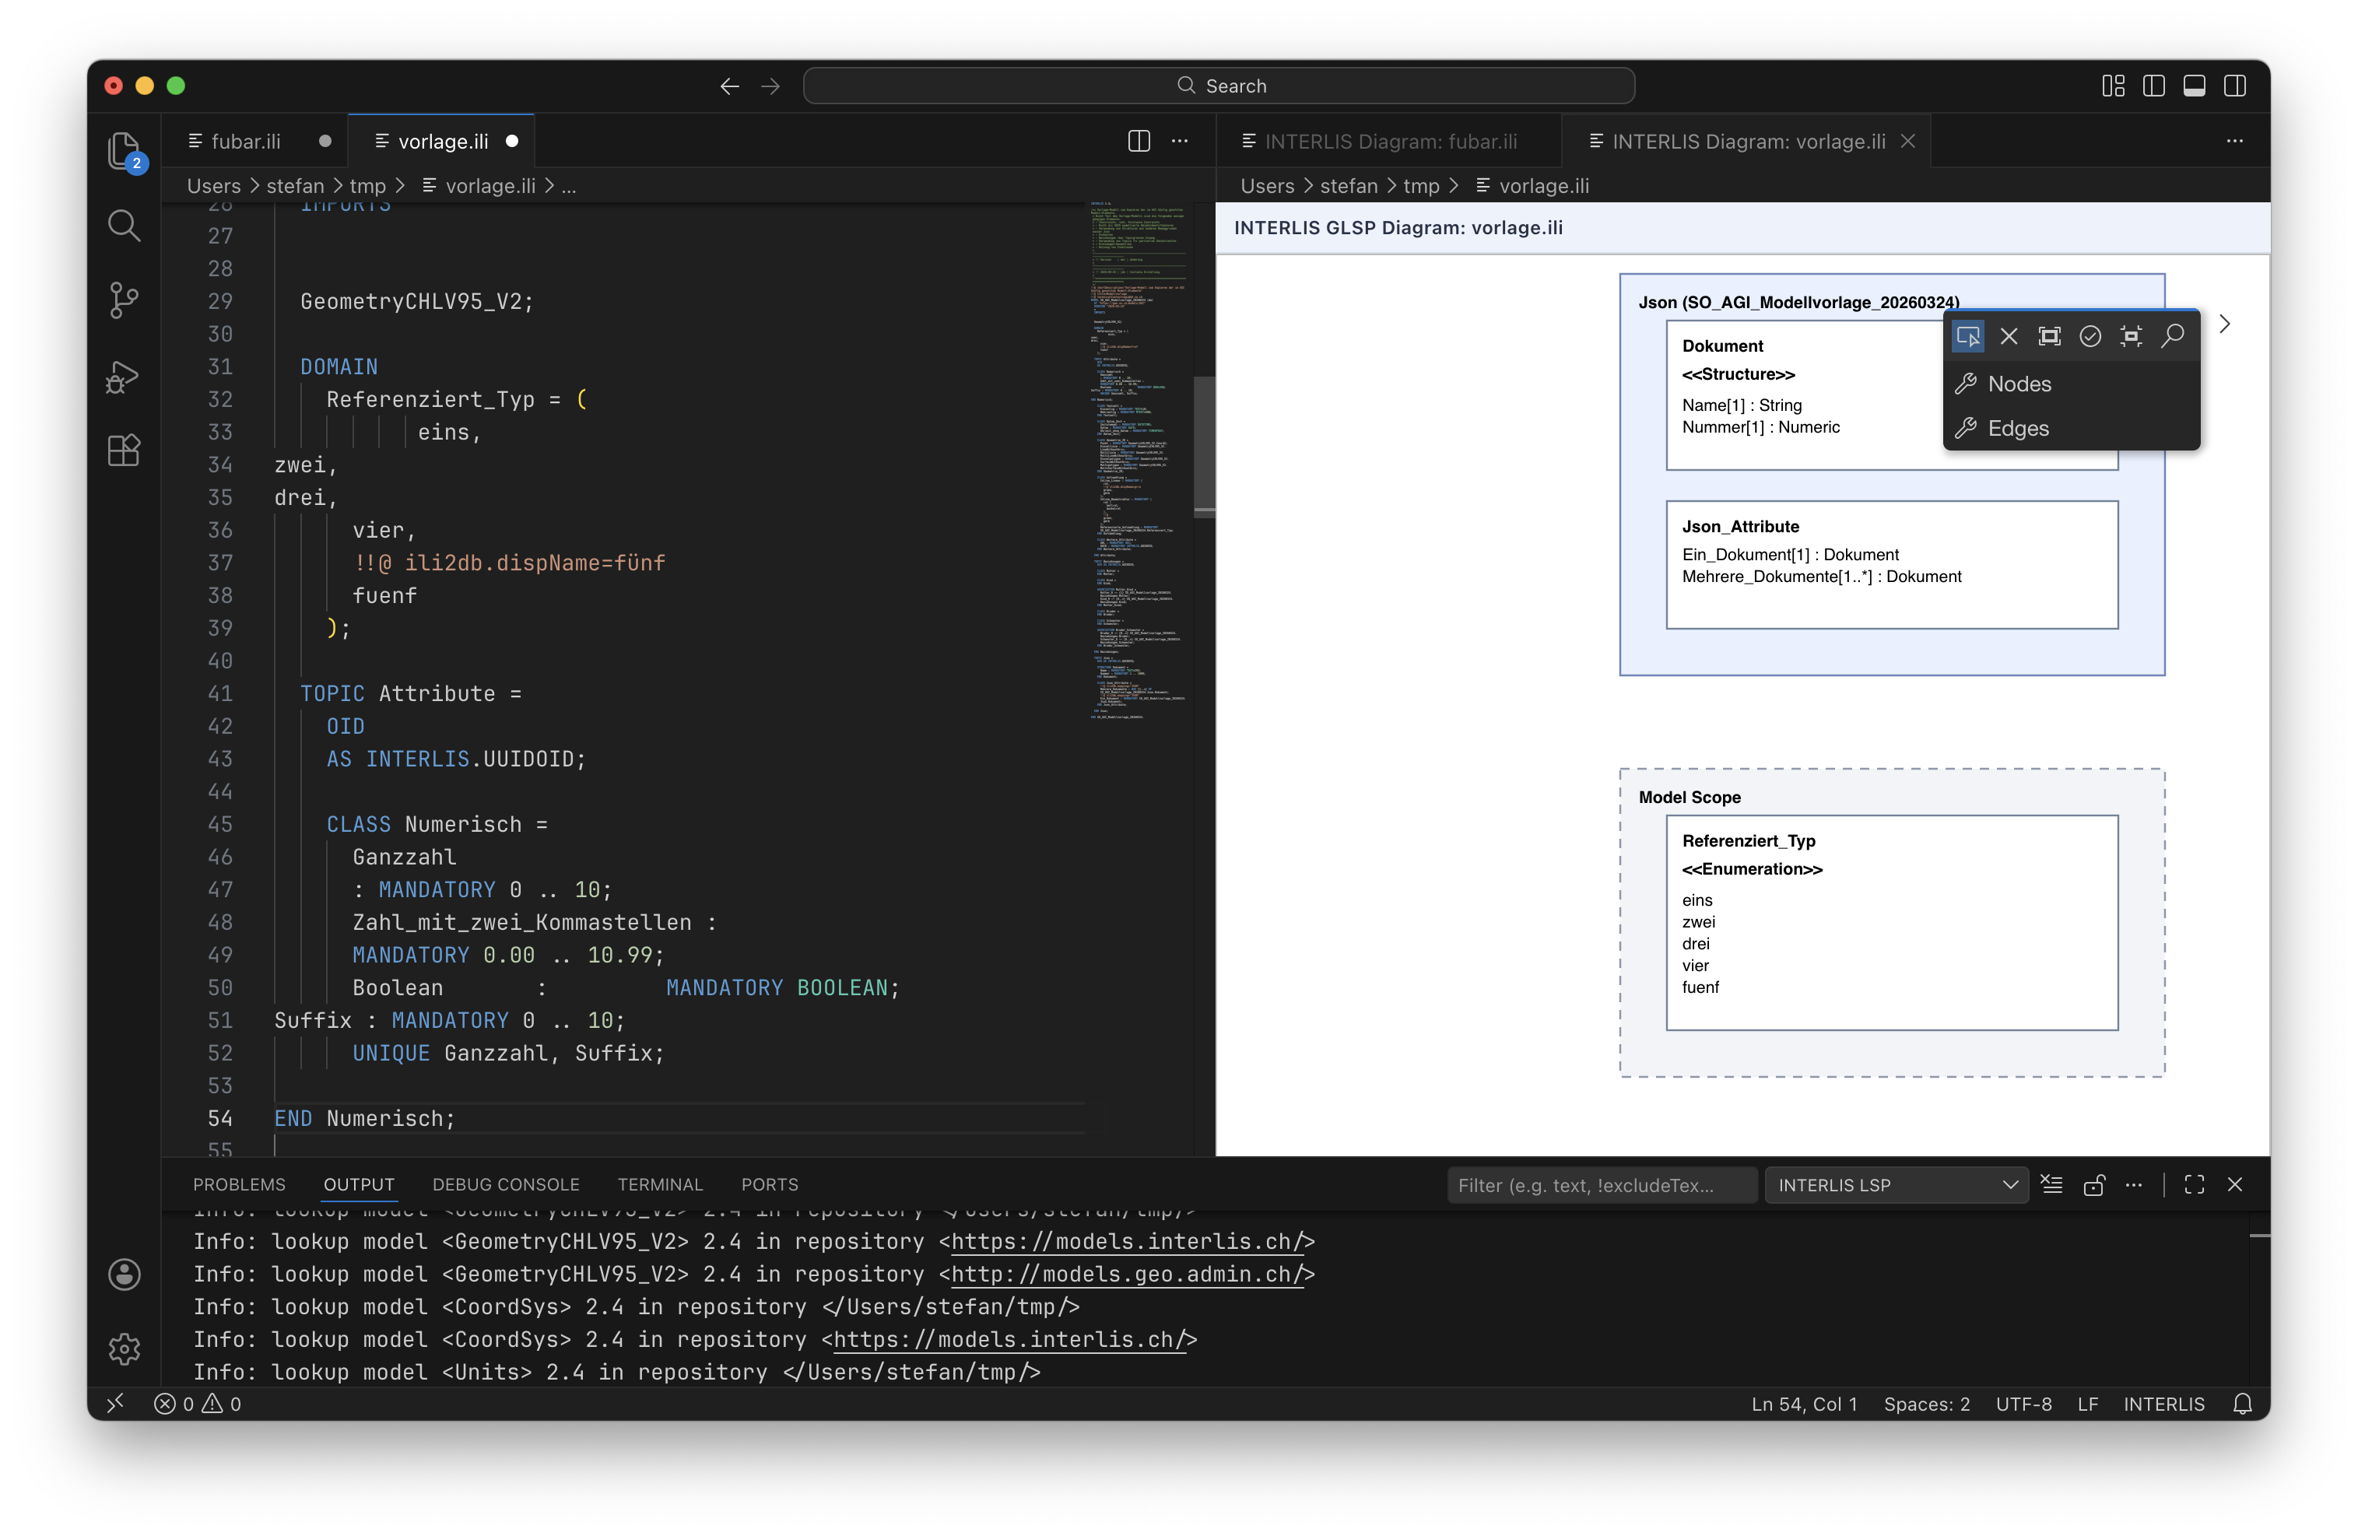Go to line via Ln 54, Col 1
2358x1536 pixels.
click(x=1803, y=1404)
